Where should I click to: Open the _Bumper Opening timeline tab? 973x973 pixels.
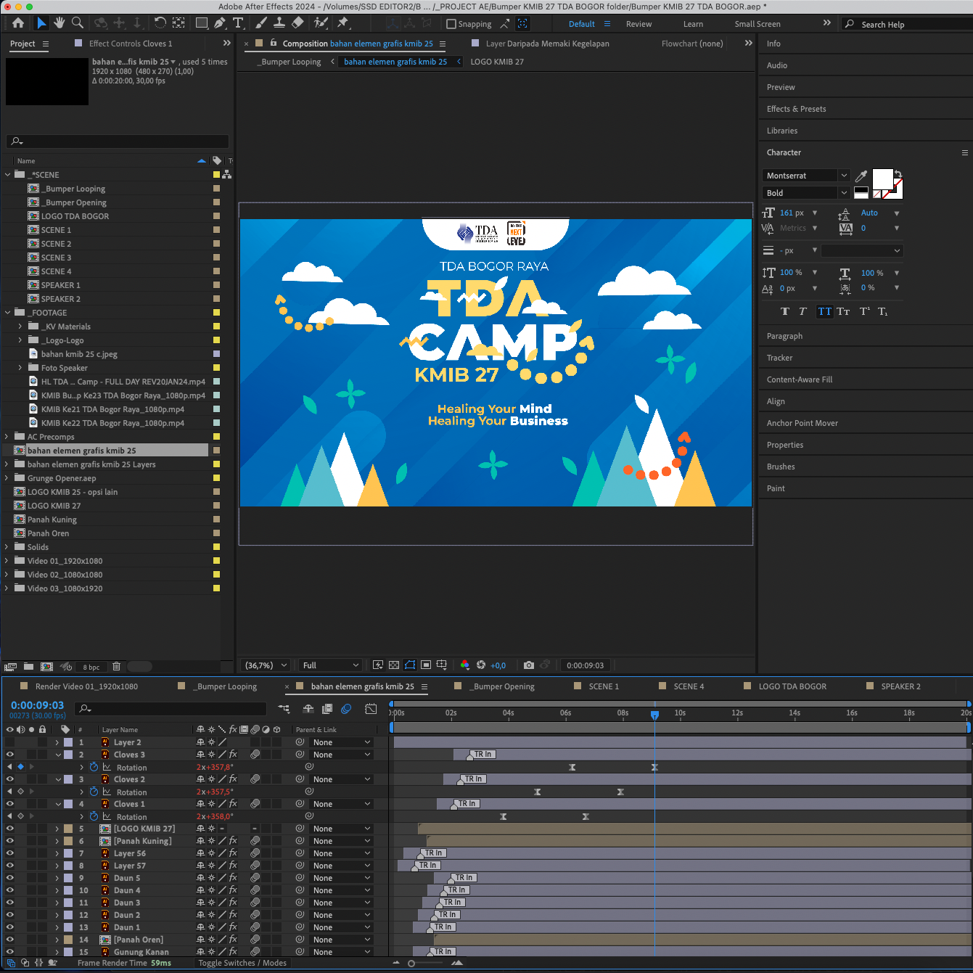click(x=502, y=686)
